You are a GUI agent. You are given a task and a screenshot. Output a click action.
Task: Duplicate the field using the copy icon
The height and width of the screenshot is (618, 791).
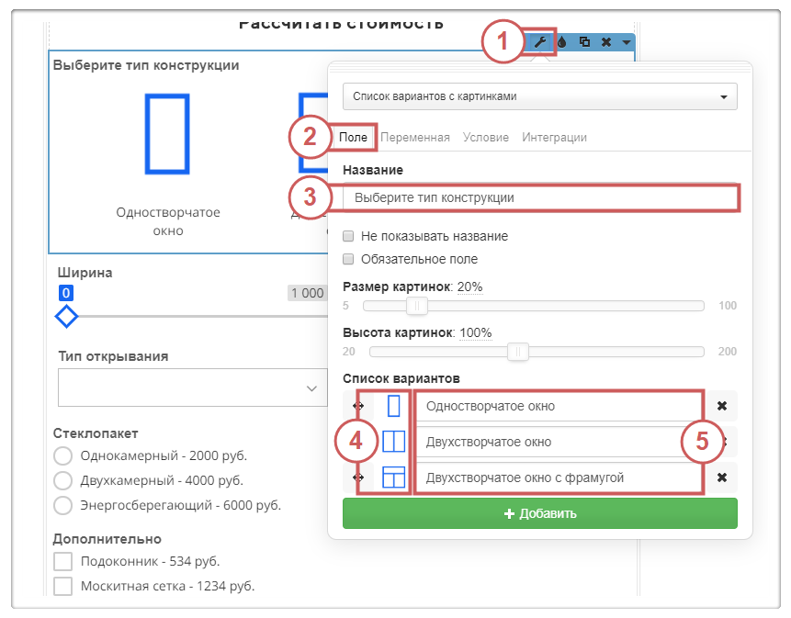[x=584, y=42]
